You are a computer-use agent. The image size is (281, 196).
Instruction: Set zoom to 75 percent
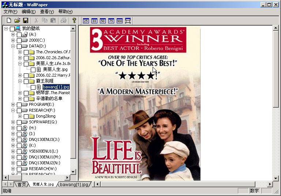click(111, 21)
